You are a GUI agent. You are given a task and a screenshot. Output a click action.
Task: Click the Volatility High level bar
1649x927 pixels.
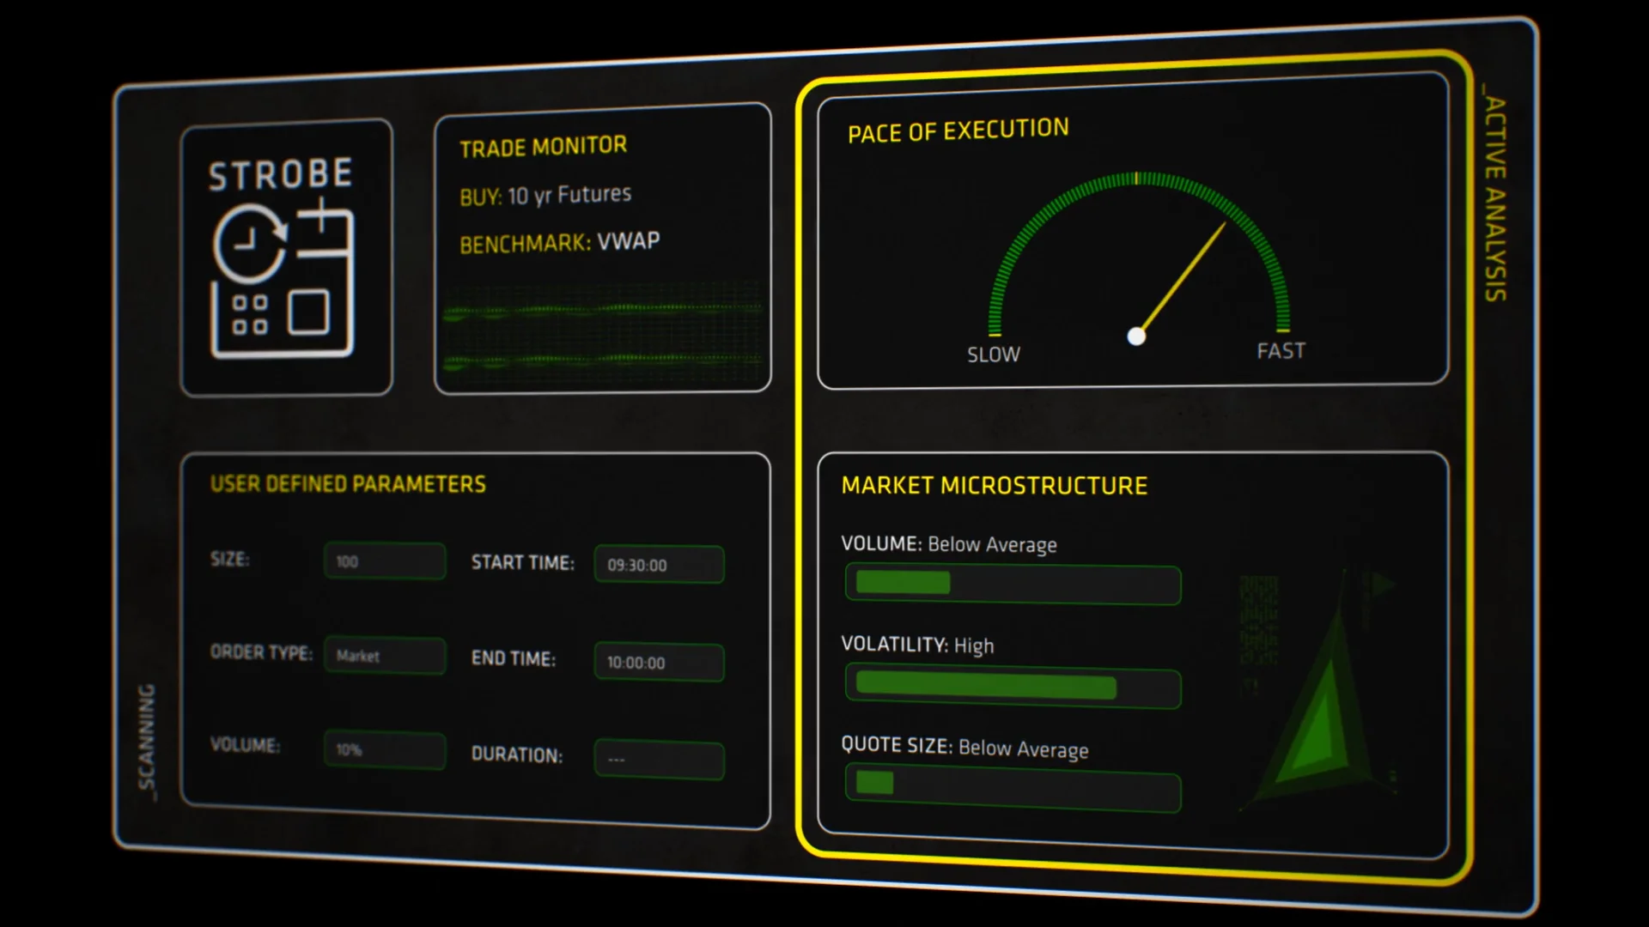tap(1013, 687)
